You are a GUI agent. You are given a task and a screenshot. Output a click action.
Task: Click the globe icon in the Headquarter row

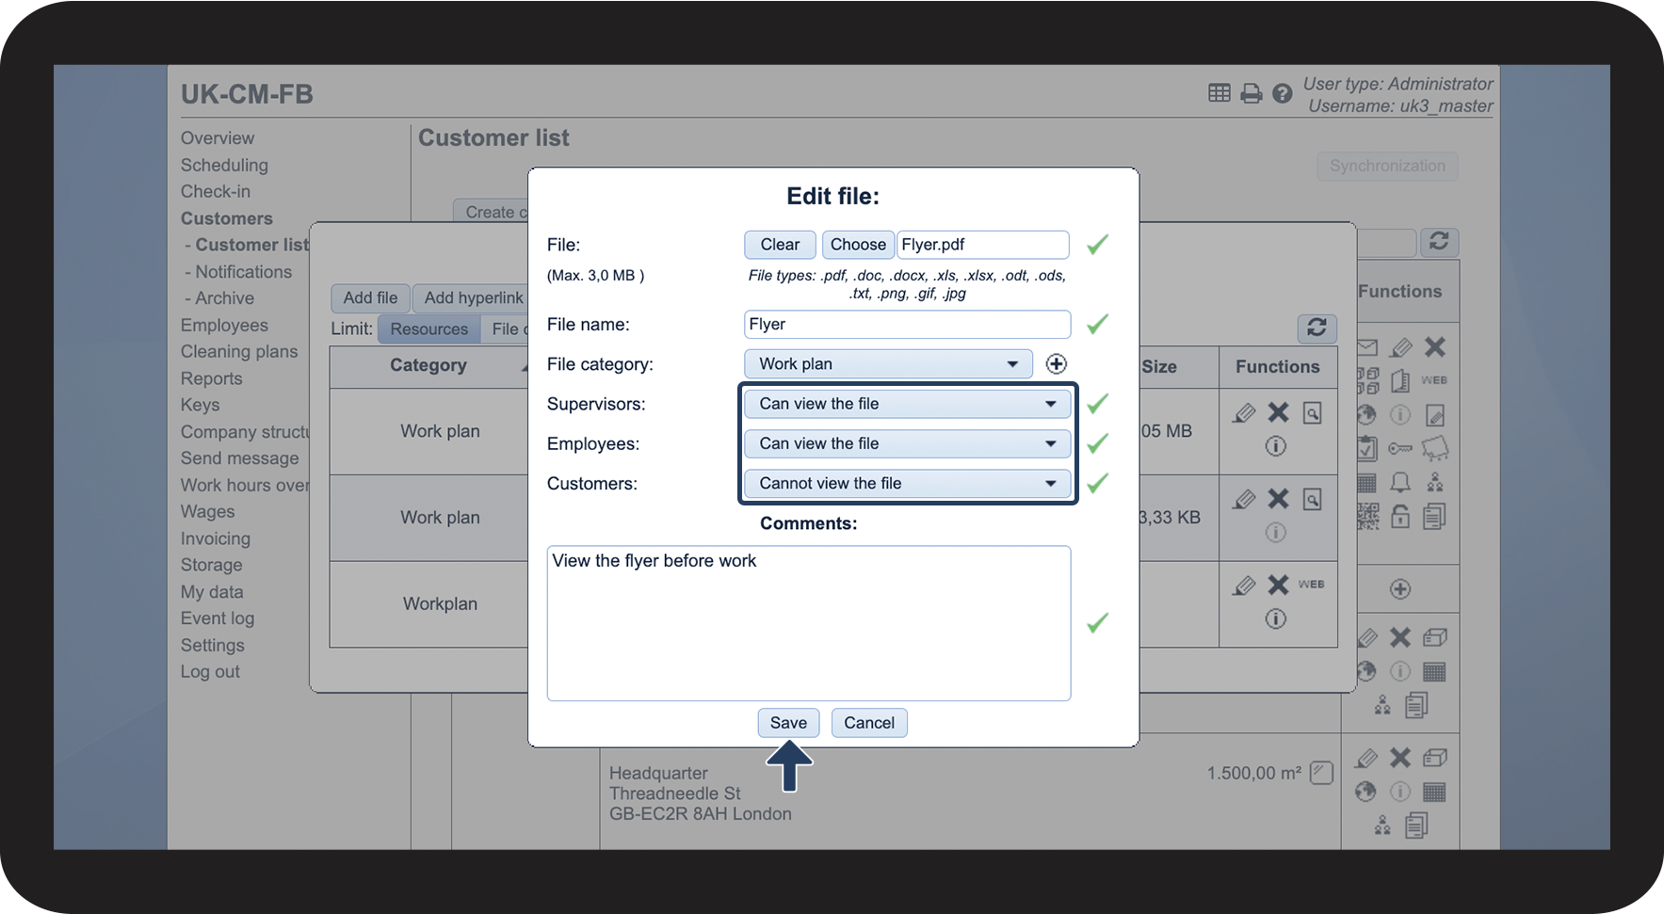(1365, 792)
